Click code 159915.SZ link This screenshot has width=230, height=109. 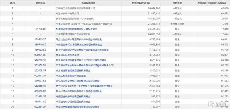click(40, 39)
